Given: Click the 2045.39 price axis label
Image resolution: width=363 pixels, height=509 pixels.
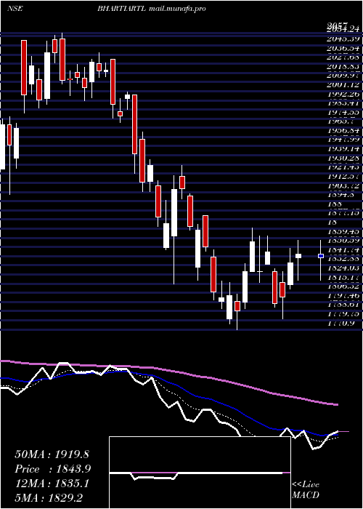Looking at the screenshot, I should click(x=343, y=39).
